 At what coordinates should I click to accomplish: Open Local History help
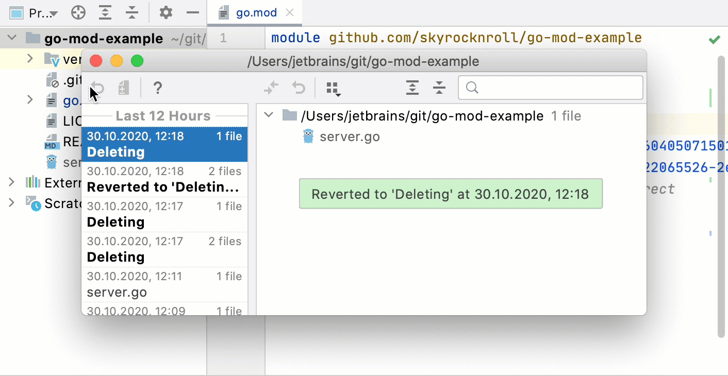158,88
